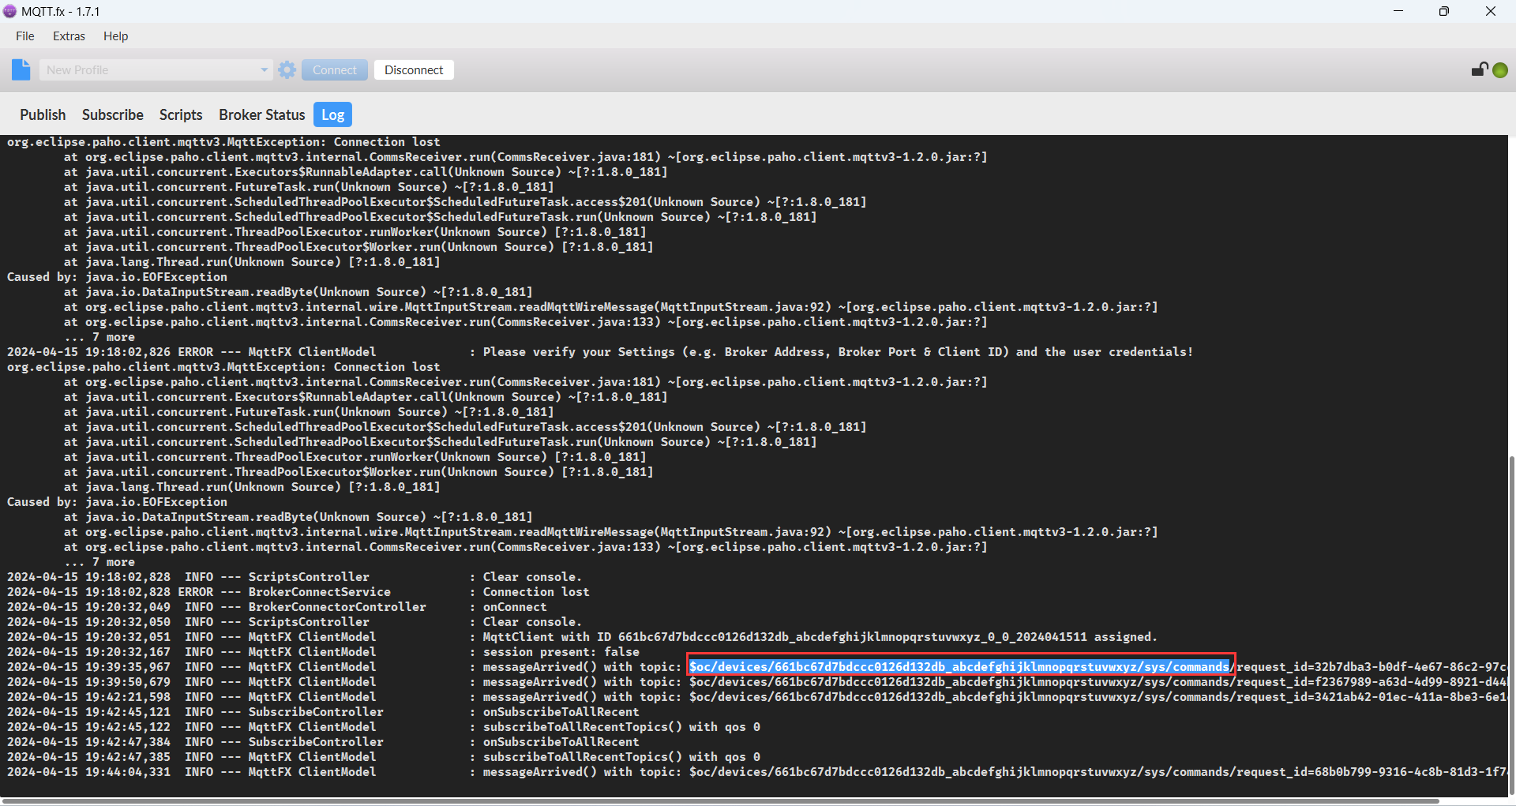
Task: Click the 19:18:02,828 'Connection lost' BrokerConnectService line
Action: tap(298, 592)
